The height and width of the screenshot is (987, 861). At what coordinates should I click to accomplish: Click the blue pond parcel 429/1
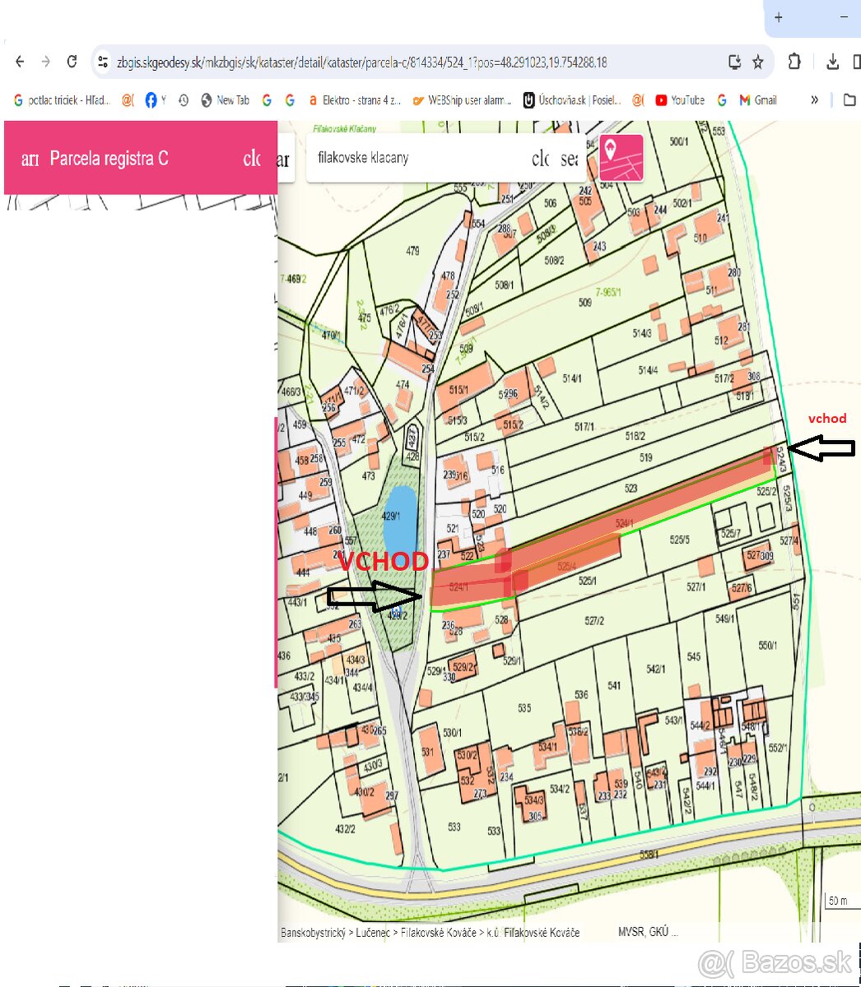tap(399, 514)
